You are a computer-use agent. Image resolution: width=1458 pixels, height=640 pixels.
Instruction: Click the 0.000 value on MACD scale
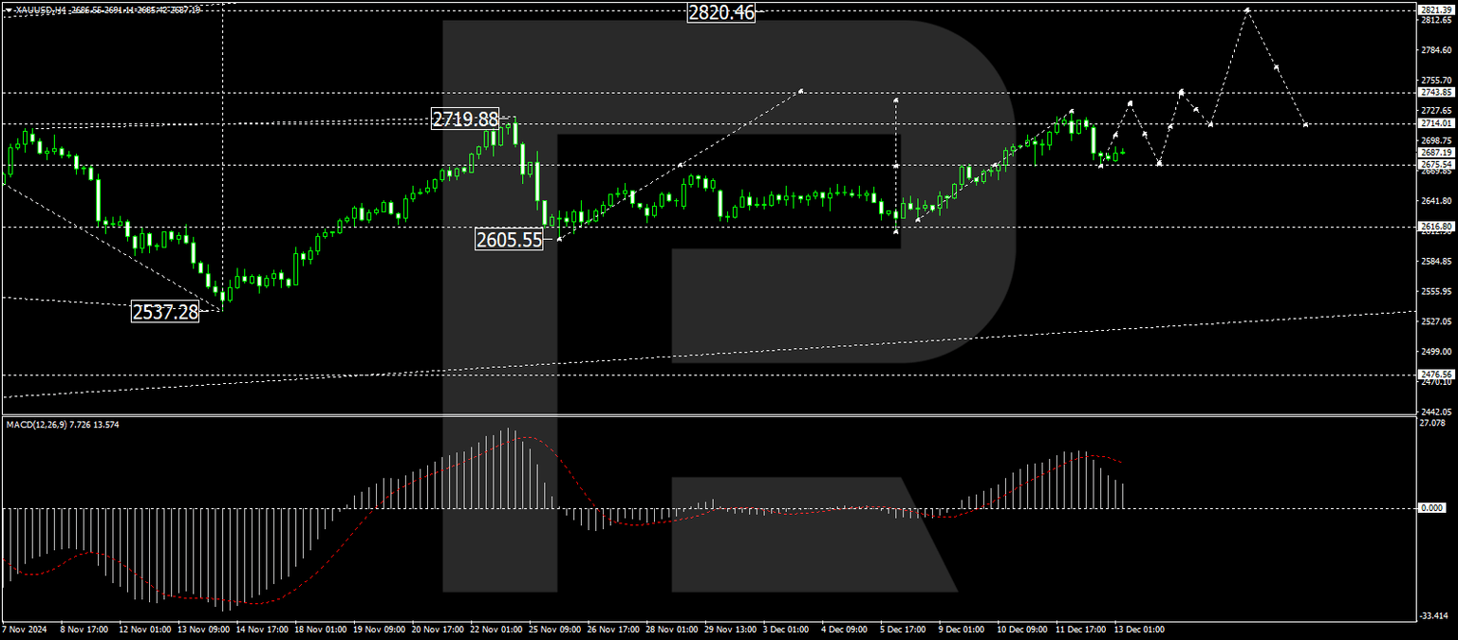click(1433, 508)
